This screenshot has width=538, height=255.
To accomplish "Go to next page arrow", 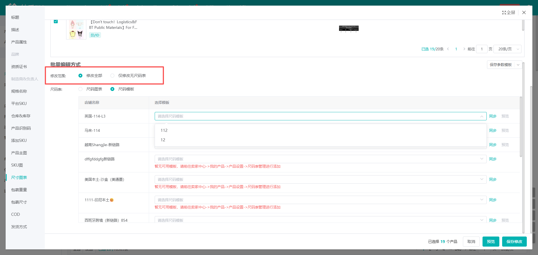I will (464, 49).
